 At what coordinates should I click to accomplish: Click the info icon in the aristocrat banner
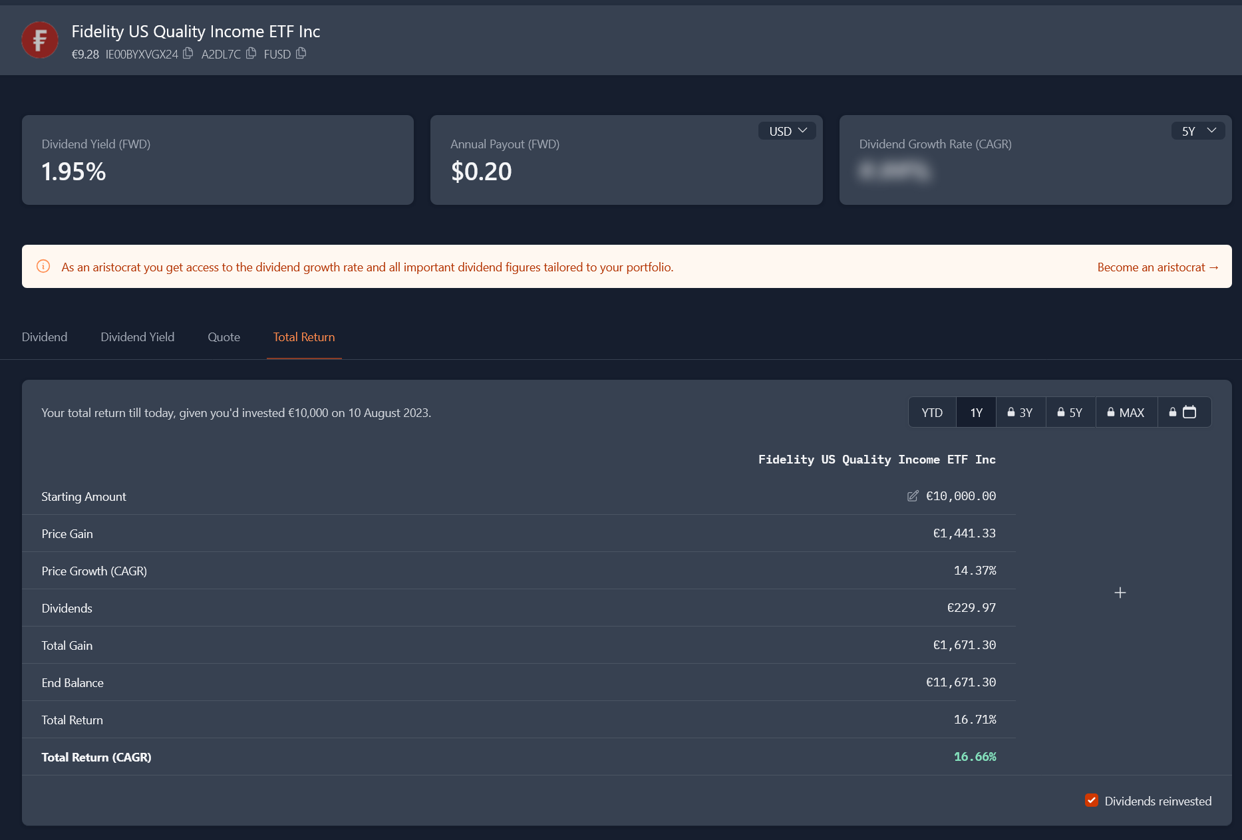(x=43, y=267)
